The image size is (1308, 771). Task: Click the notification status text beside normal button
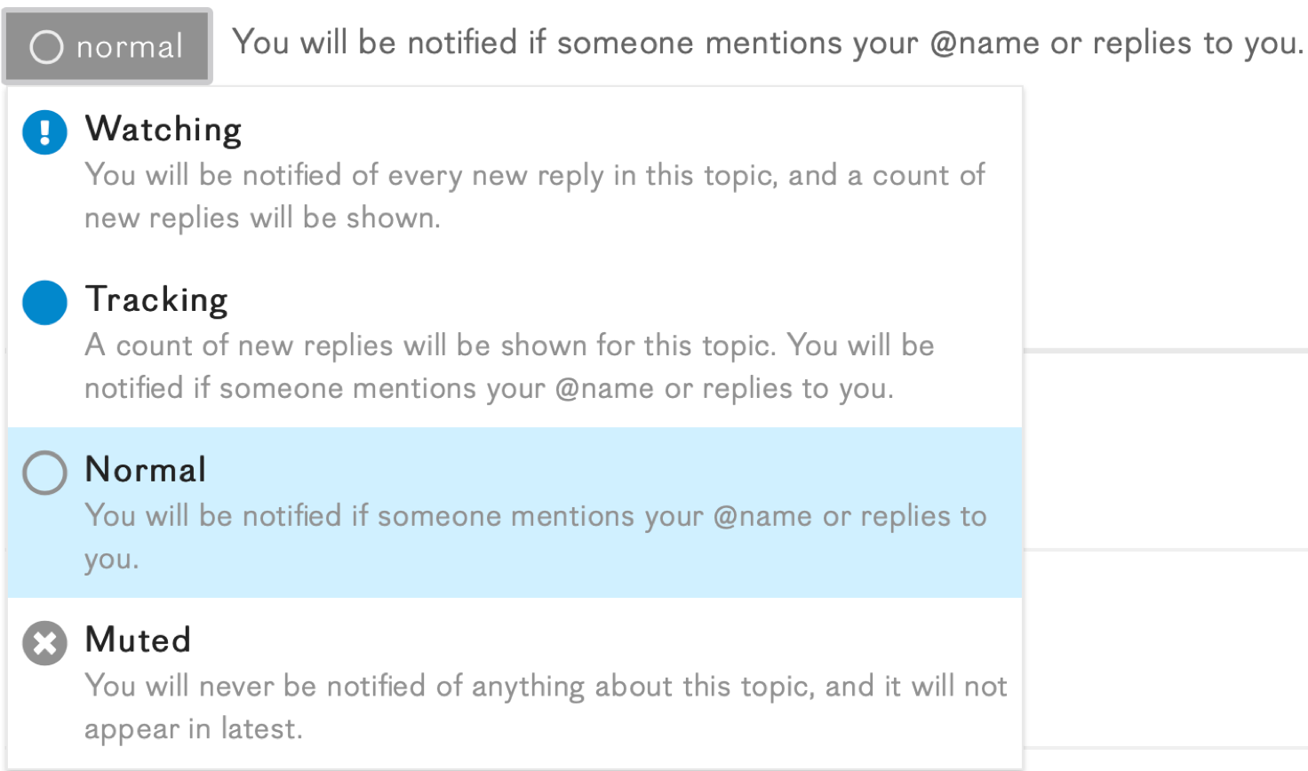768,43
